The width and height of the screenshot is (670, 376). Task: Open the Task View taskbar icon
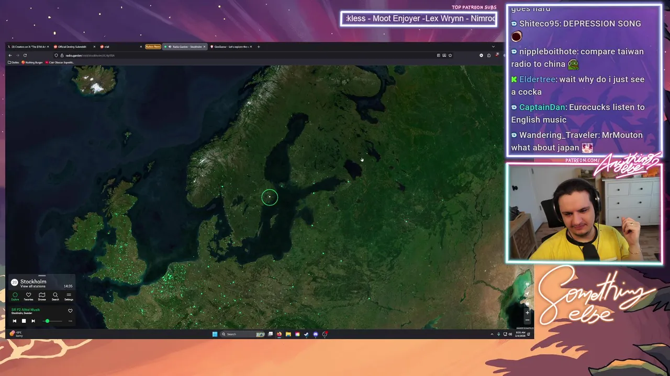point(270,334)
